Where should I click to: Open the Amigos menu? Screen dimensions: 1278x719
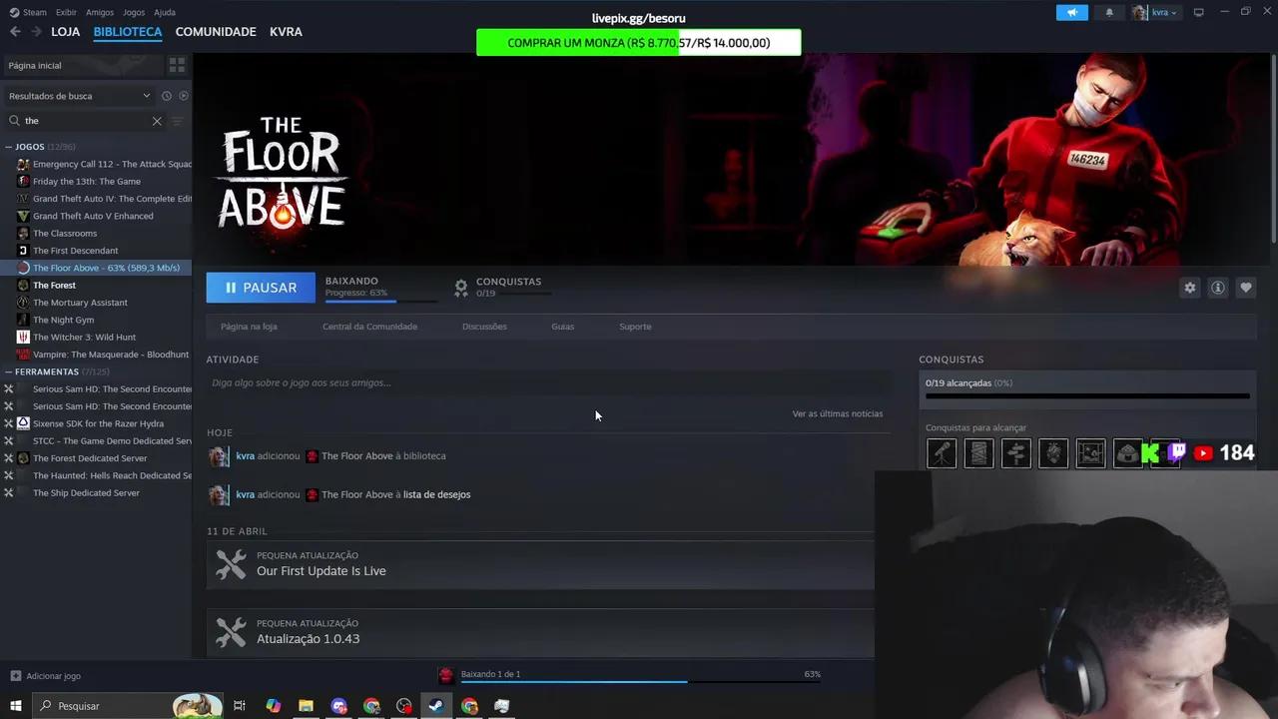point(100,12)
